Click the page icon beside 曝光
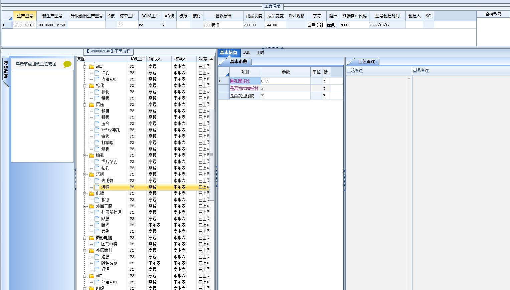Viewport: 510px width, 290px height. [x=97, y=225]
